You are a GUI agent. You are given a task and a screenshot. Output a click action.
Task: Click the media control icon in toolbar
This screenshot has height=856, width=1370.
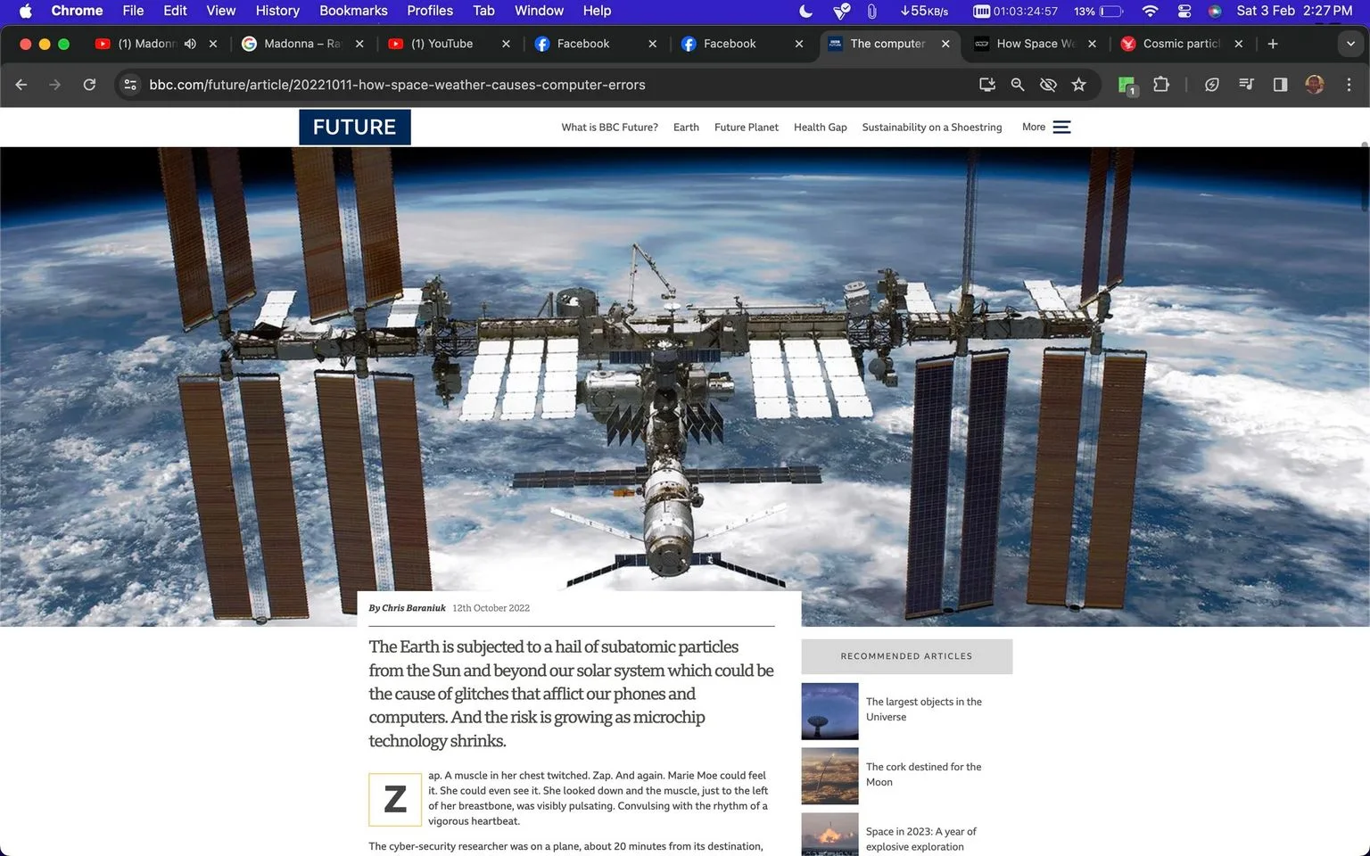[1246, 85]
